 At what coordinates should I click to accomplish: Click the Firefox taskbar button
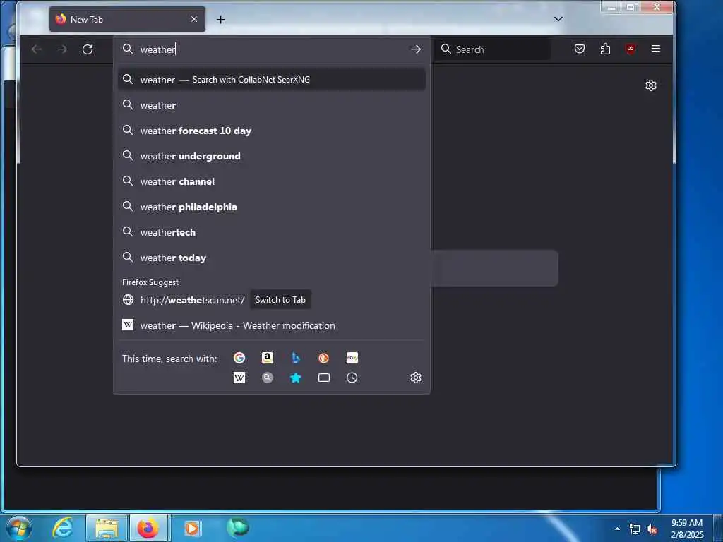[149, 528]
